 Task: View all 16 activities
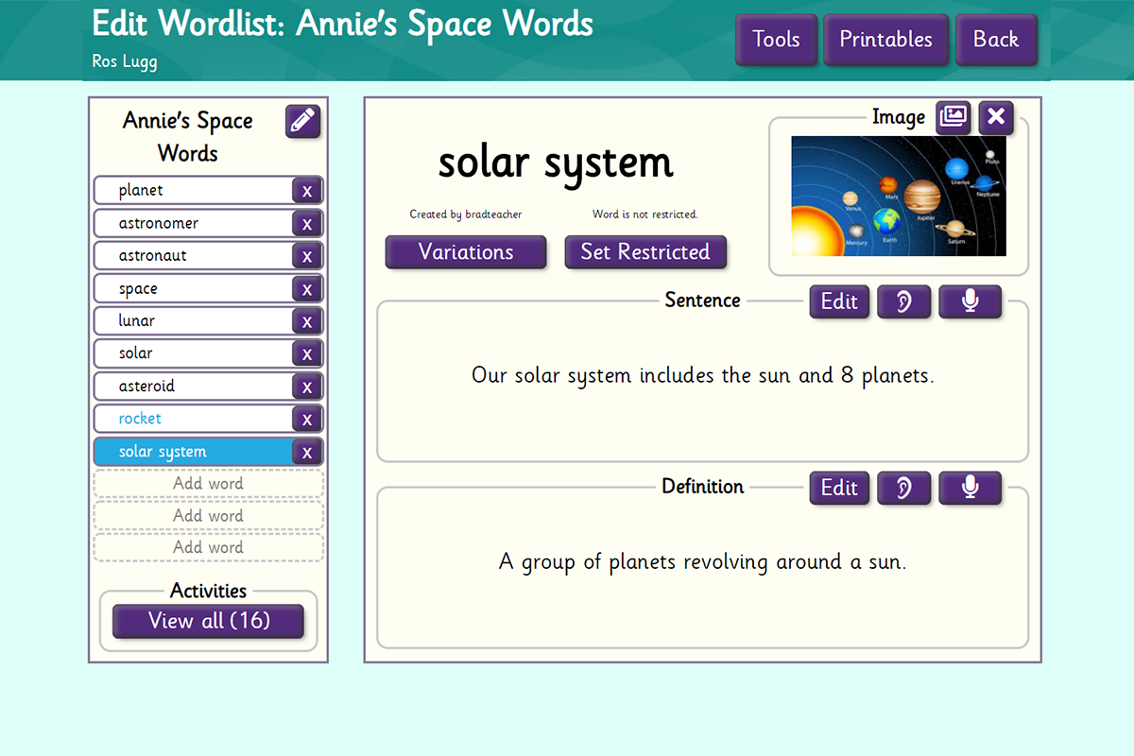(209, 621)
